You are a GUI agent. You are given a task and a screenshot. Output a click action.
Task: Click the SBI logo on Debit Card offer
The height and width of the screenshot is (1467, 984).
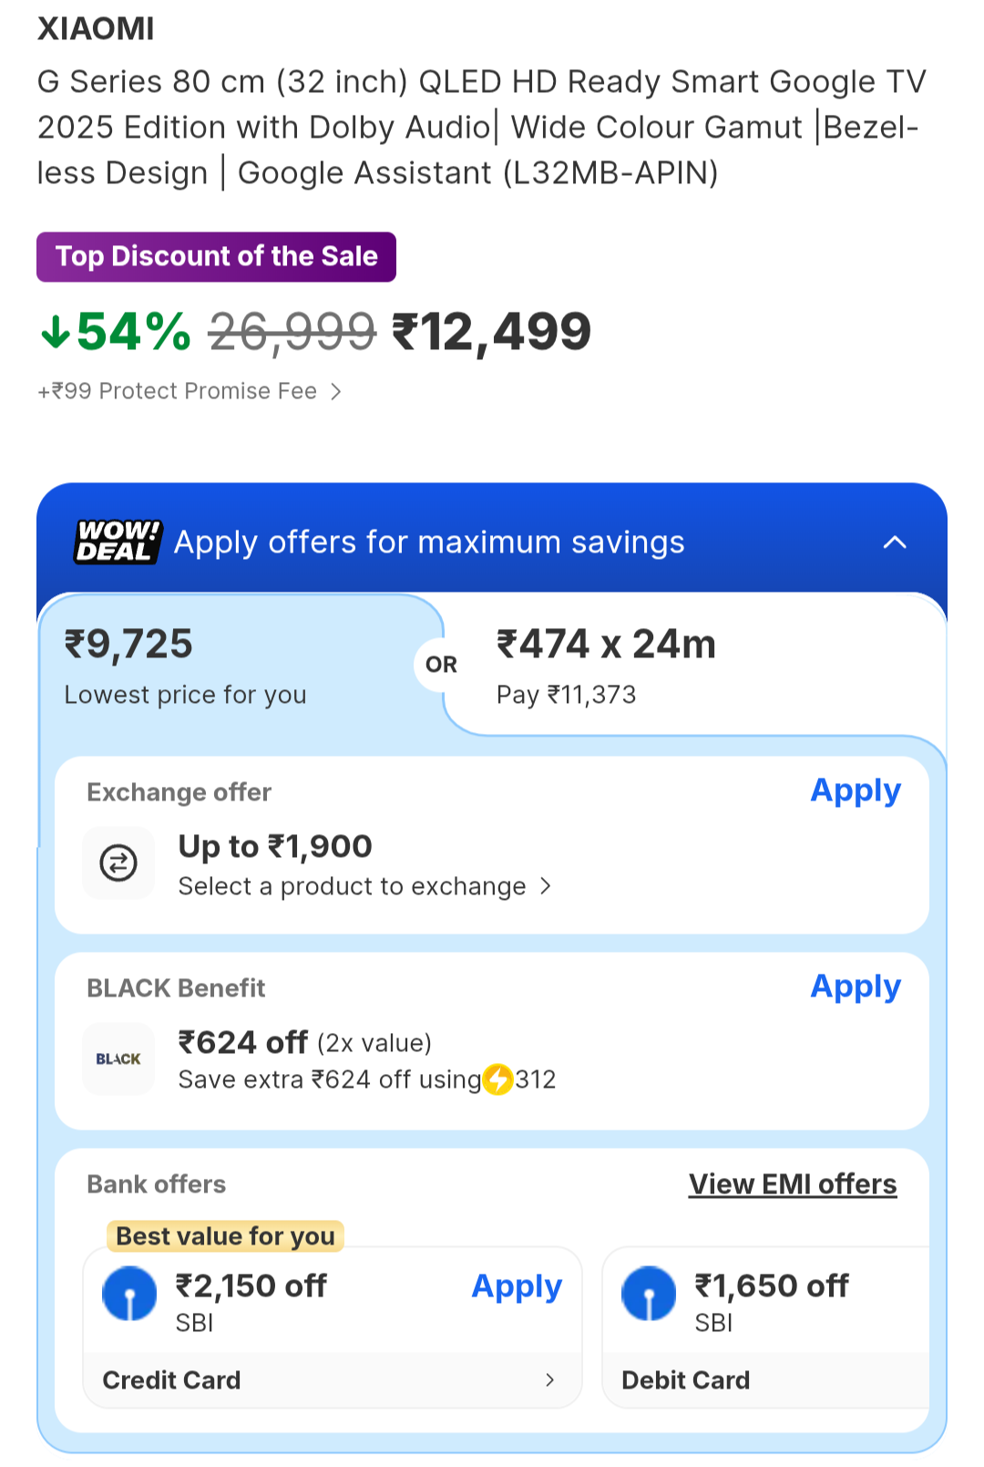click(x=649, y=1294)
